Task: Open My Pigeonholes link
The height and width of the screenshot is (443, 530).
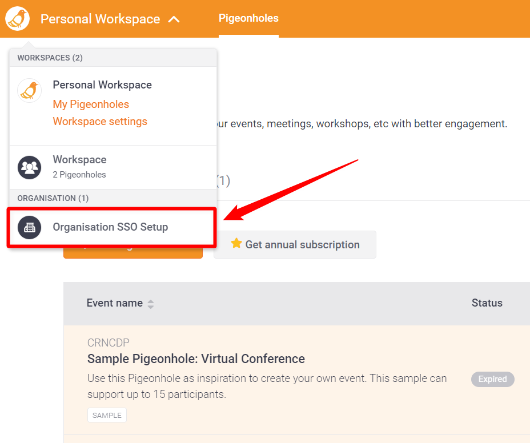Action: point(91,104)
